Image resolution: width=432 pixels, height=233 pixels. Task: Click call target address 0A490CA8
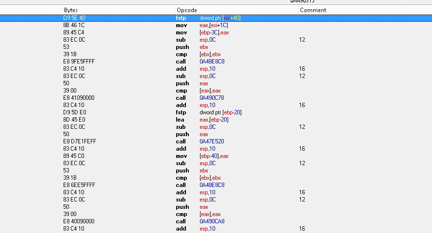212,221
